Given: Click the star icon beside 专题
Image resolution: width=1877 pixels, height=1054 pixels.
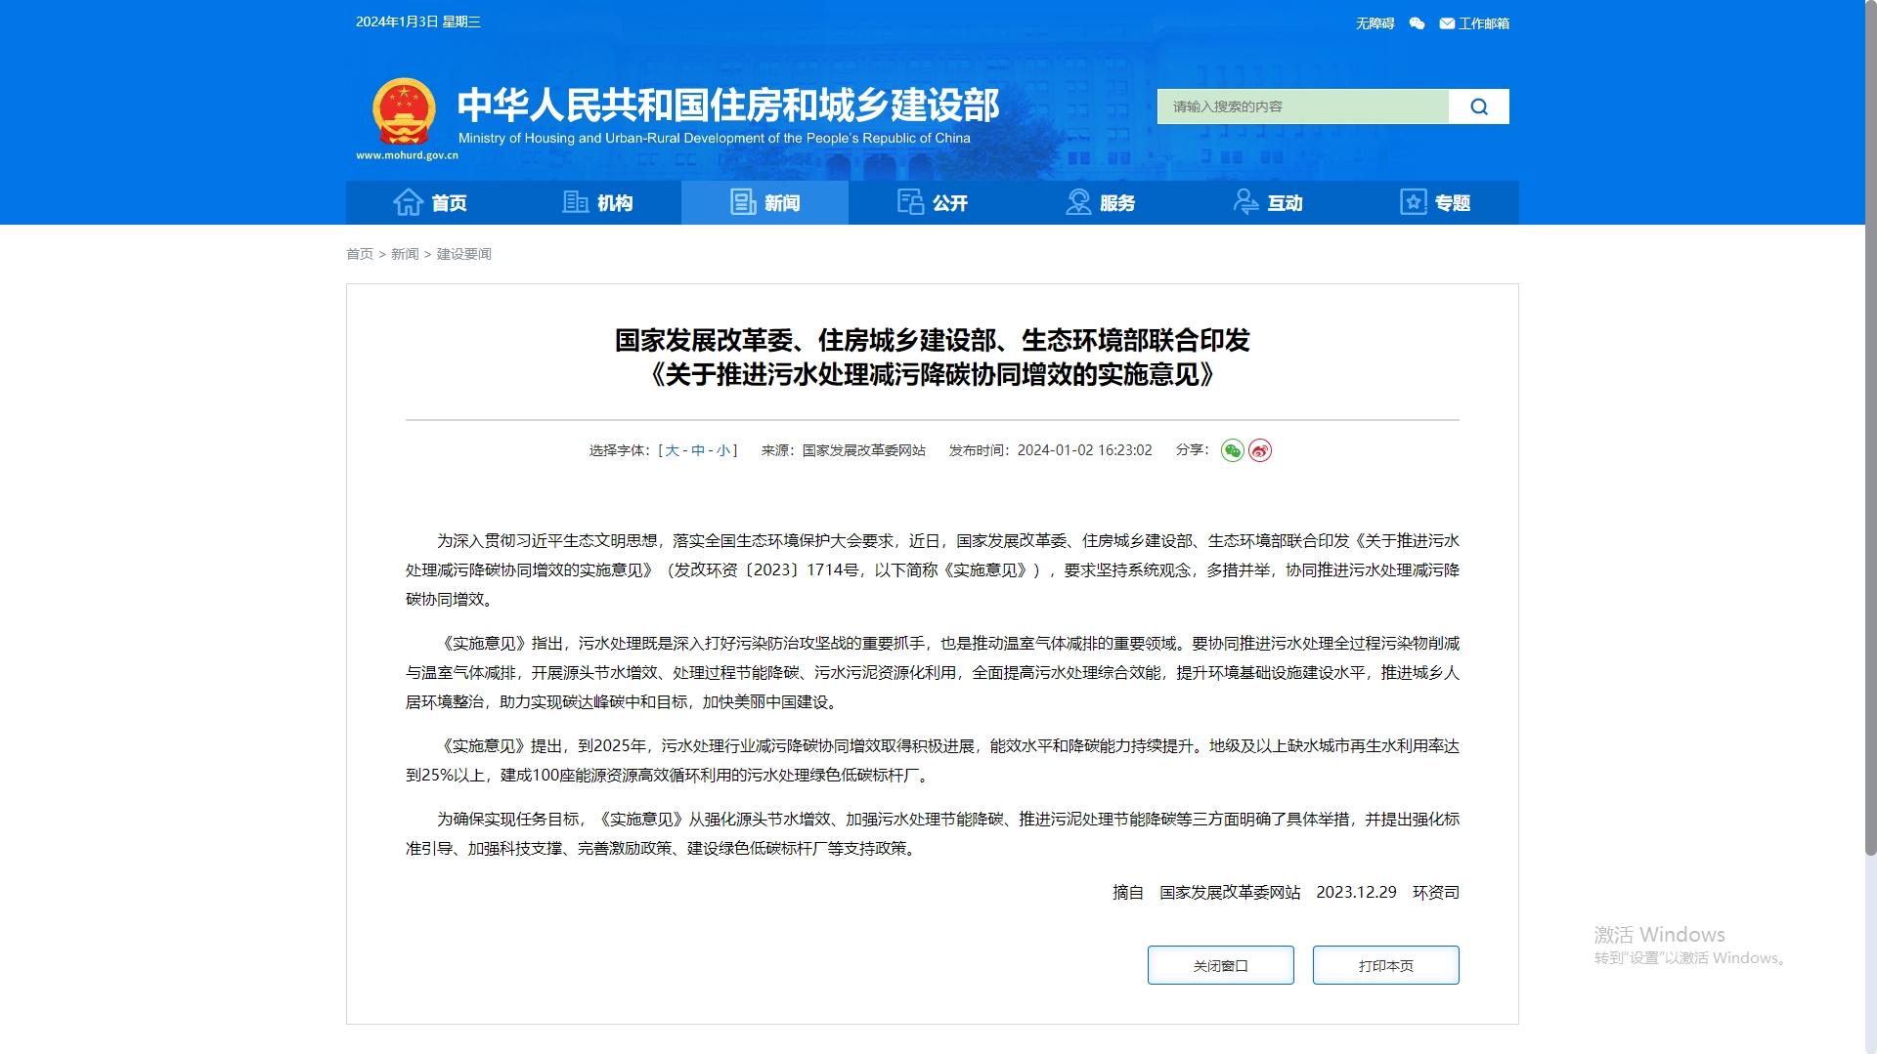Looking at the screenshot, I should click(x=1414, y=202).
